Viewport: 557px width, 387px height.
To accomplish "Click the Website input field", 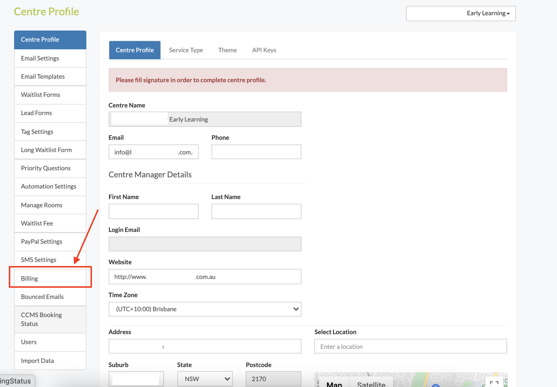I will (x=205, y=277).
